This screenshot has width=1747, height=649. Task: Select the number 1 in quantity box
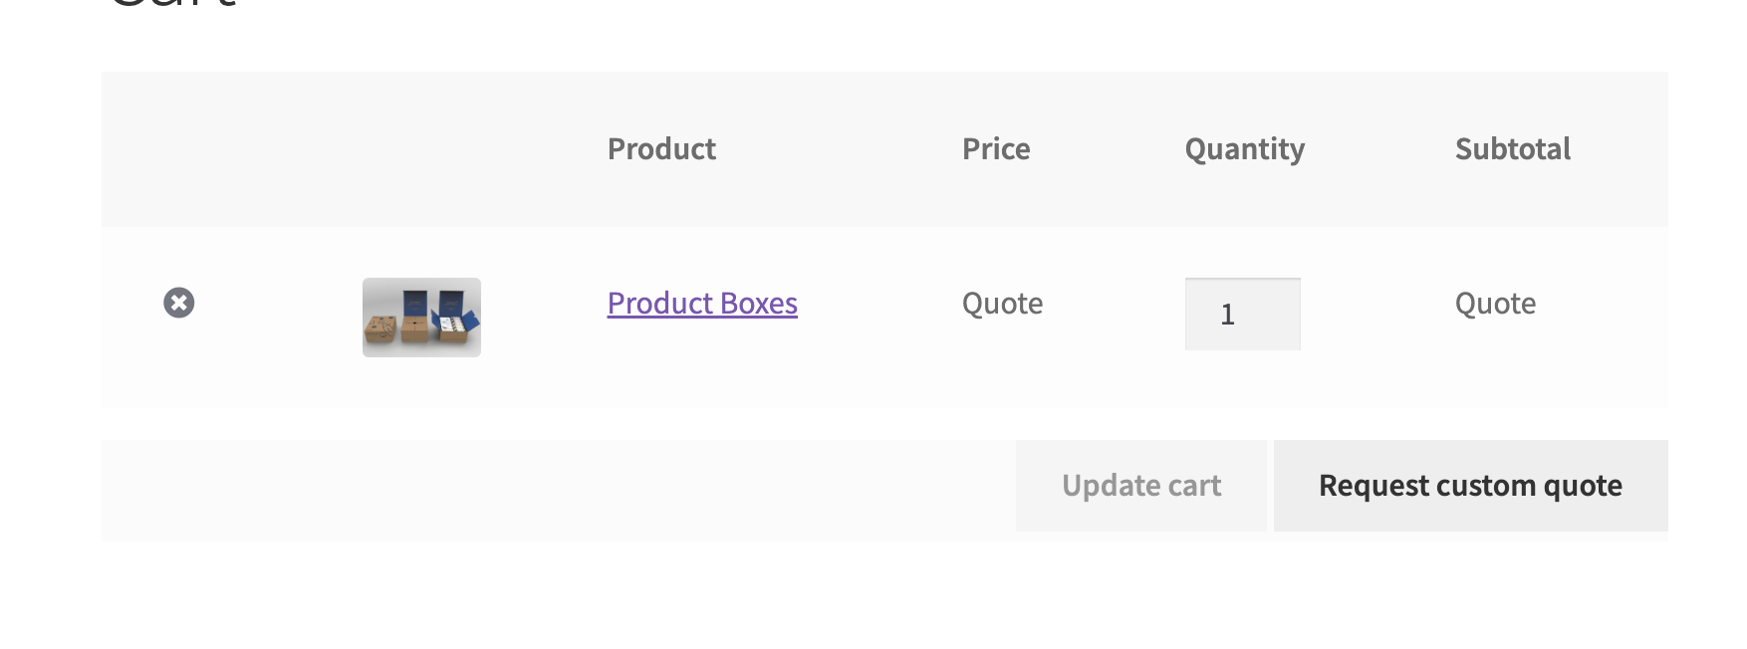[1227, 315]
